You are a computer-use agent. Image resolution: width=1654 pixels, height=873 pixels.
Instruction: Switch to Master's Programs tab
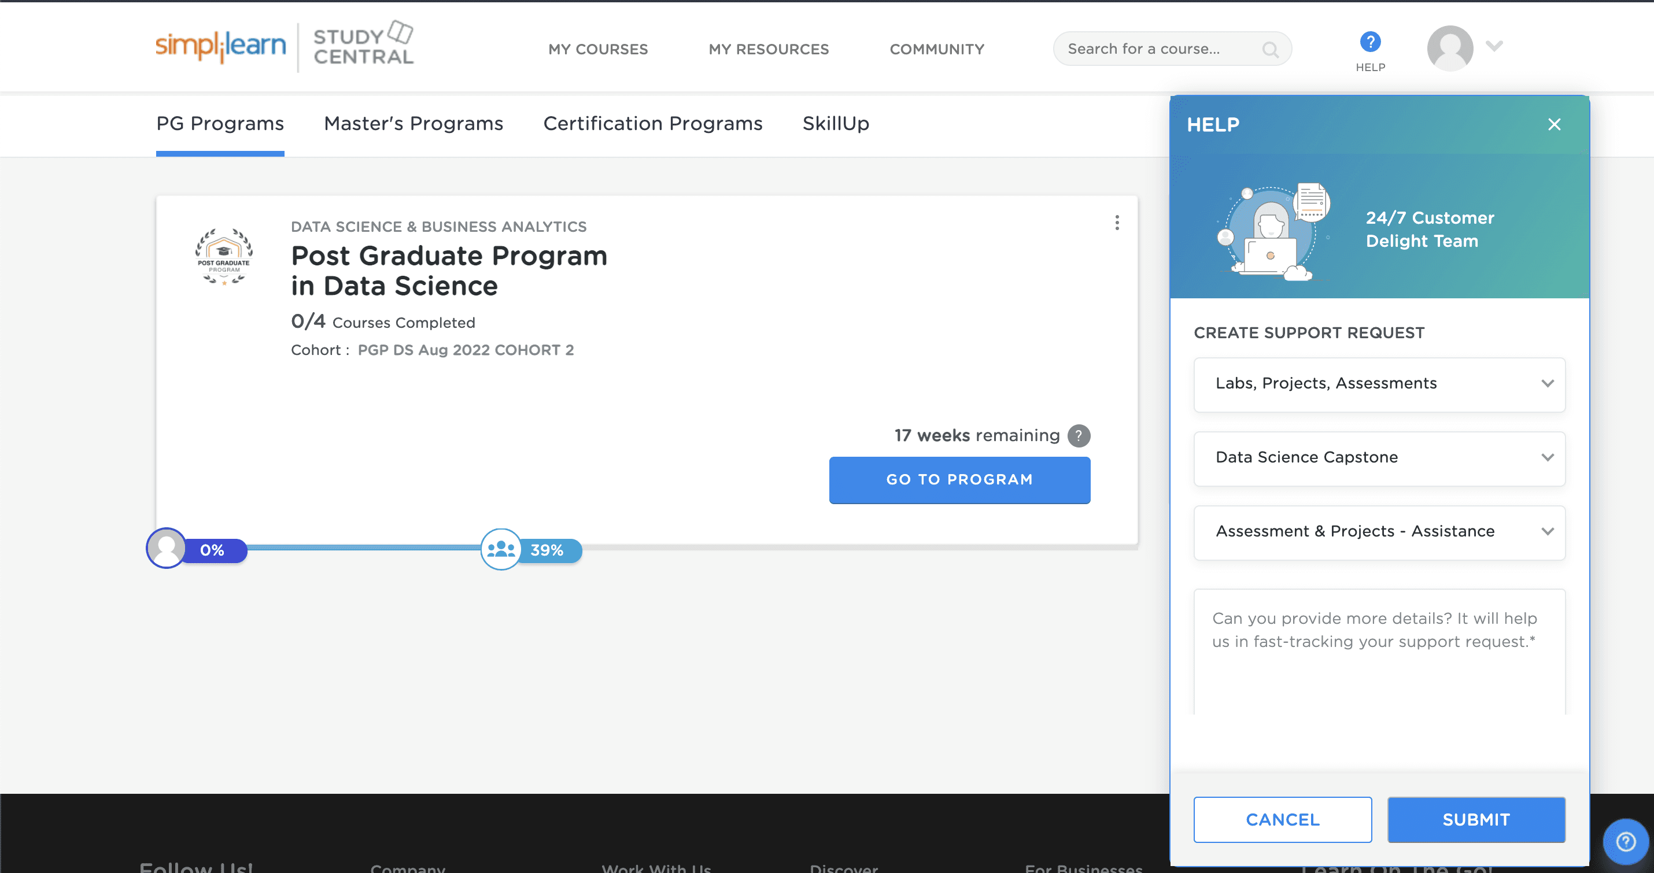[x=413, y=123]
